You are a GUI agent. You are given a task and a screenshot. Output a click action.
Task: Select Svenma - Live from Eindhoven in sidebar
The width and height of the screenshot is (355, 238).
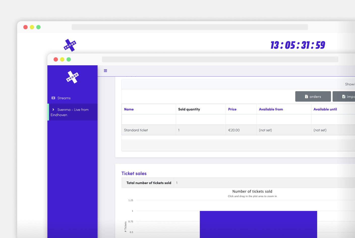73,112
